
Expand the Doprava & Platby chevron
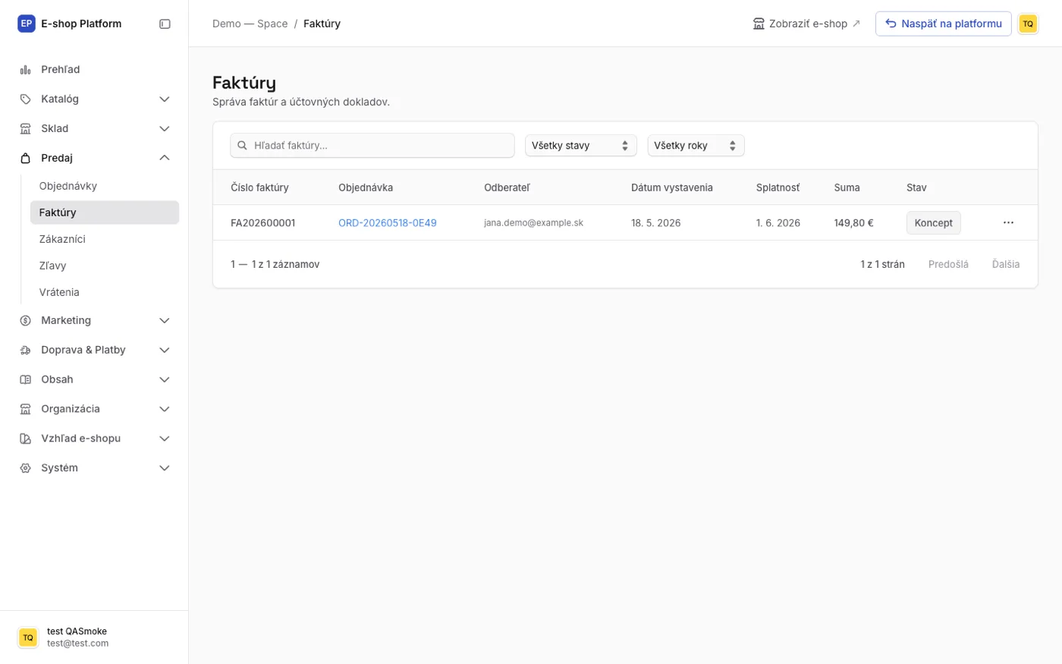pyautogui.click(x=164, y=351)
